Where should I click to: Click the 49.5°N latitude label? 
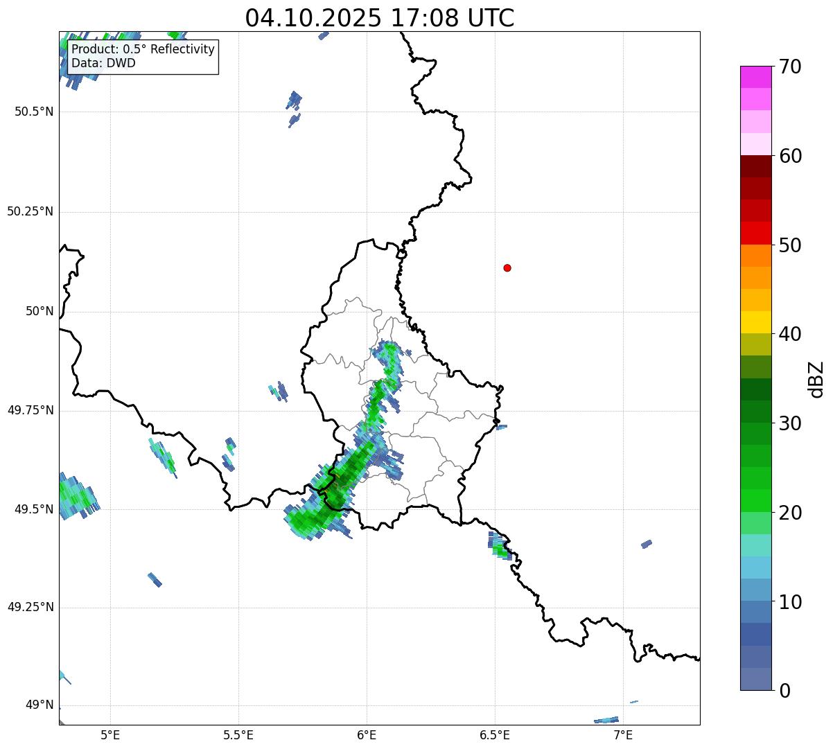point(34,509)
